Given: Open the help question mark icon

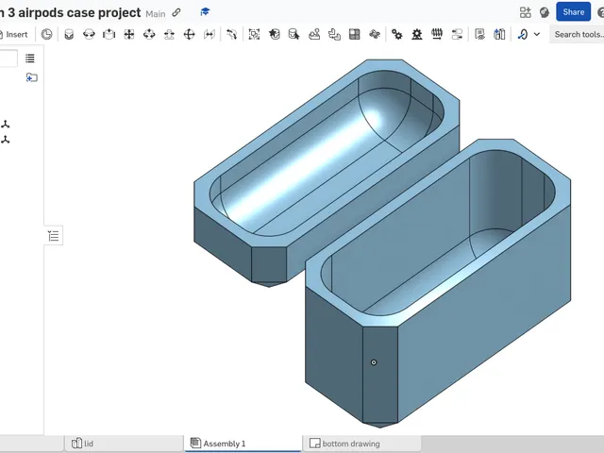Looking at the screenshot, I should pyautogui.click(x=601, y=12).
